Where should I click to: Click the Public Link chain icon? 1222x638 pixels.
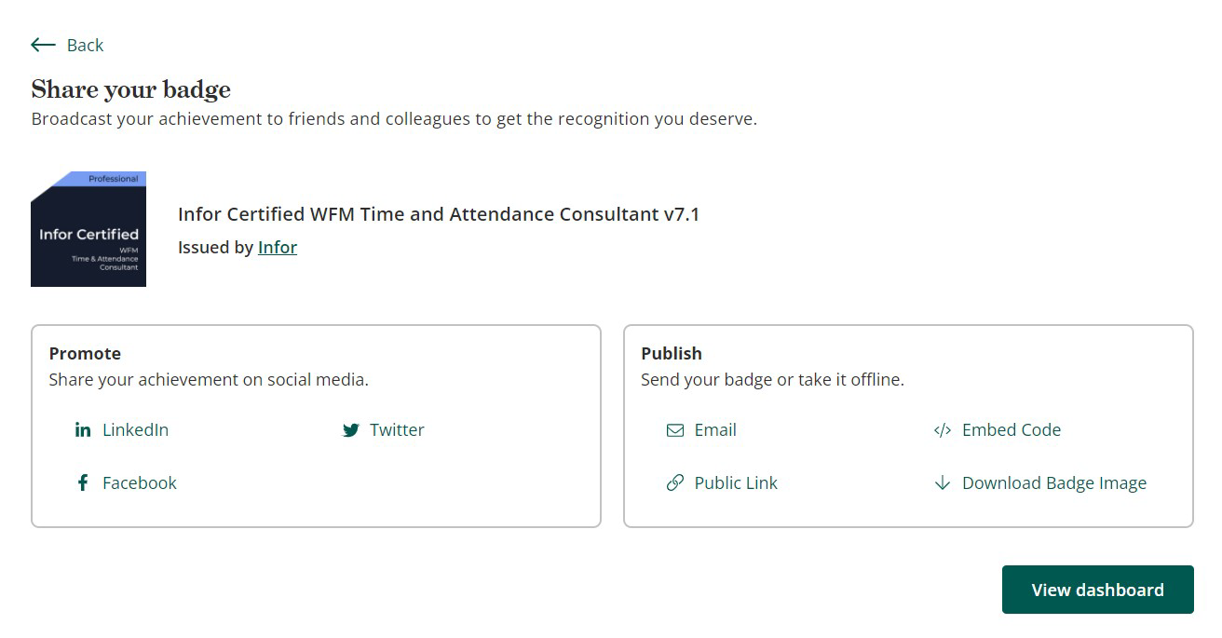click(675, 482)
